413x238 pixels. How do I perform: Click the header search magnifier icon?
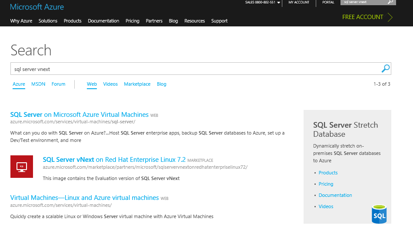tap(390, 2)
